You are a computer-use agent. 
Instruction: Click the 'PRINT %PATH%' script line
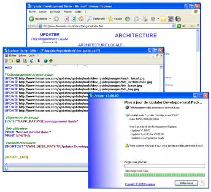(x=18, y=136)
